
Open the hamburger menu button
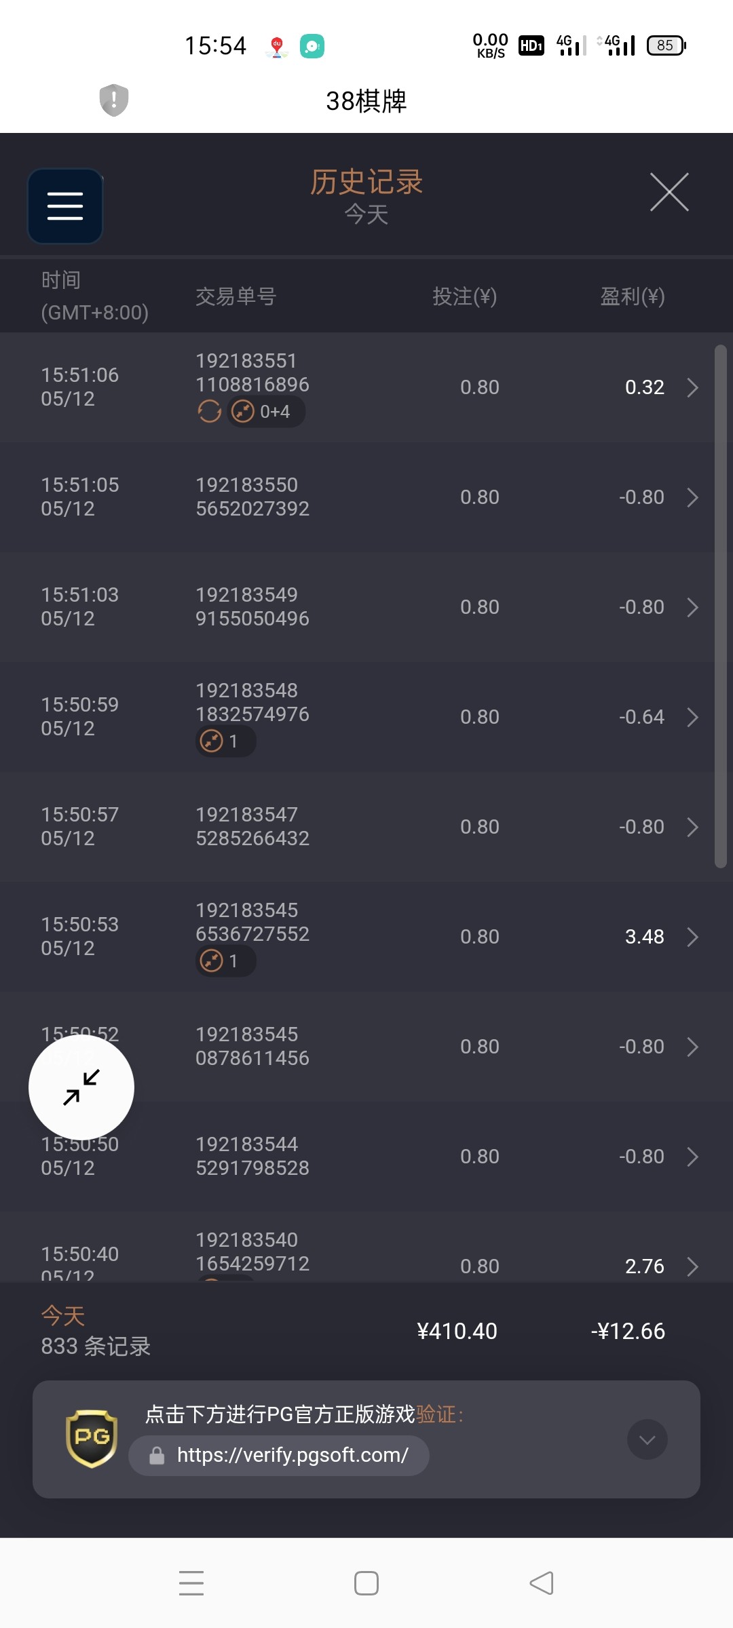coord(65,206)
